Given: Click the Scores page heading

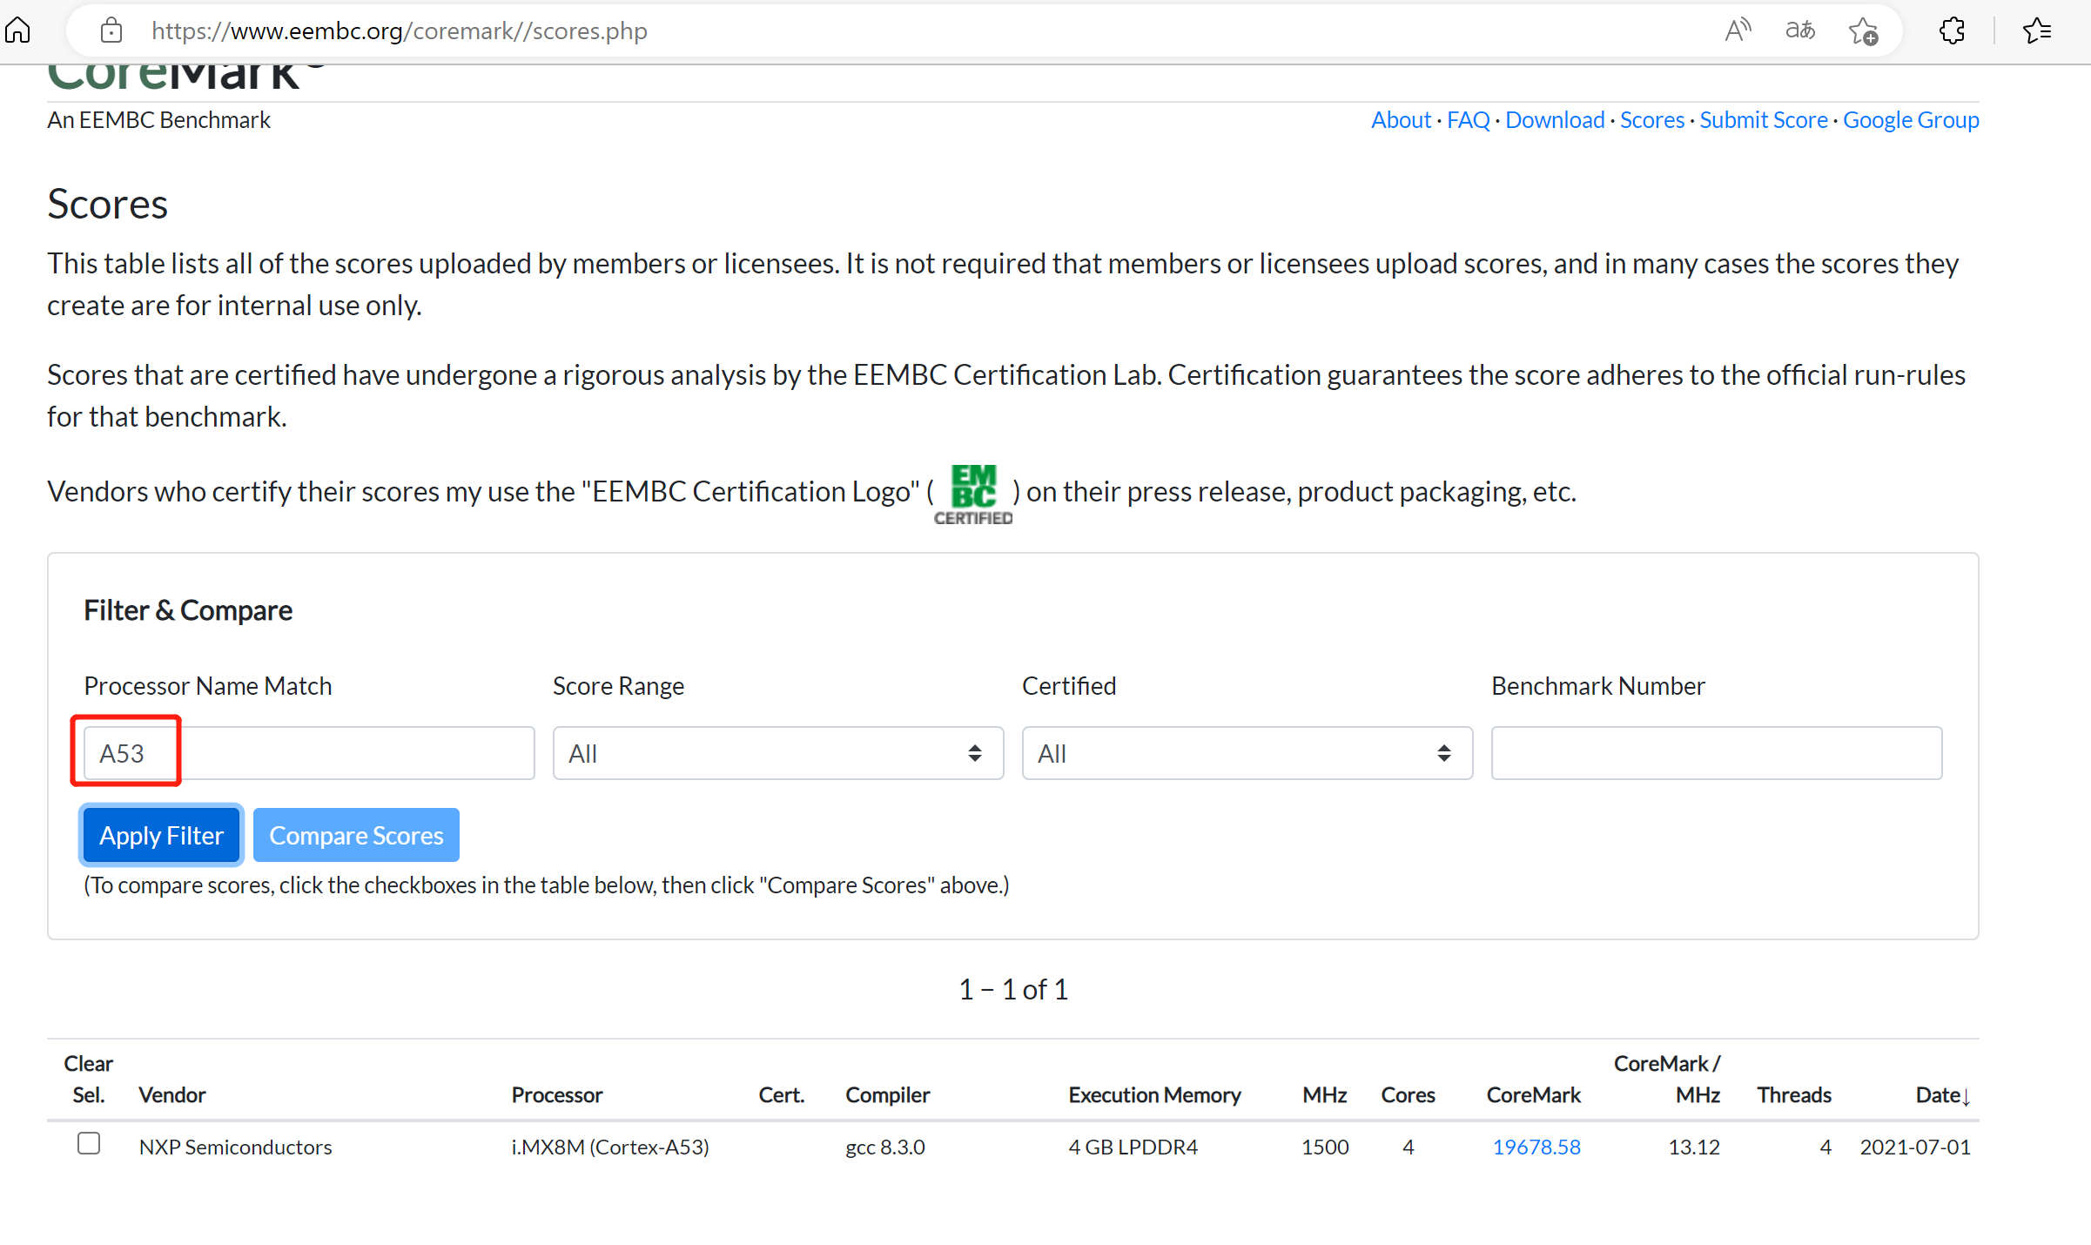Looking at the screenshot, I should tap(107, 205).
